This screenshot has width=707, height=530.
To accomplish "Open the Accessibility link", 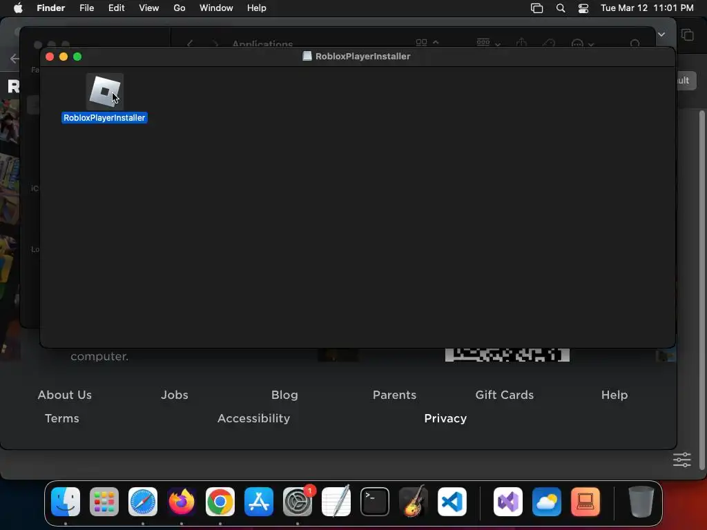I will point(253,418).
